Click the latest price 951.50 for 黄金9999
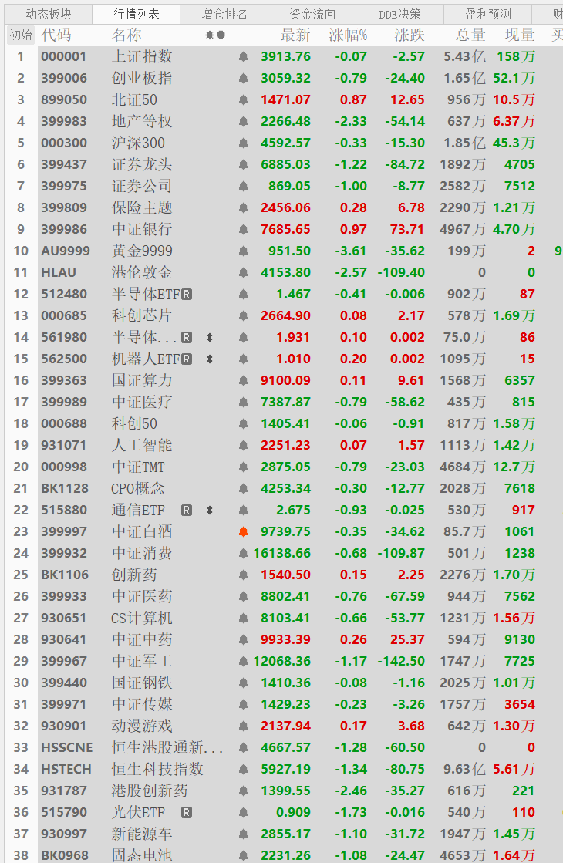Viewport: 563px width, 863px height. (x=289, y=251)
